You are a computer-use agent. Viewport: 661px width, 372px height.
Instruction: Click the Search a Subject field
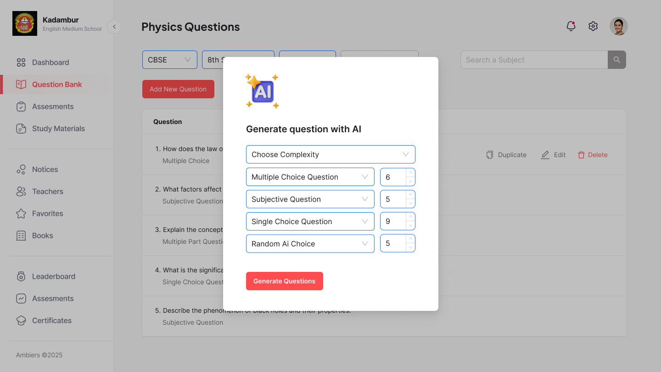(534, 60)
